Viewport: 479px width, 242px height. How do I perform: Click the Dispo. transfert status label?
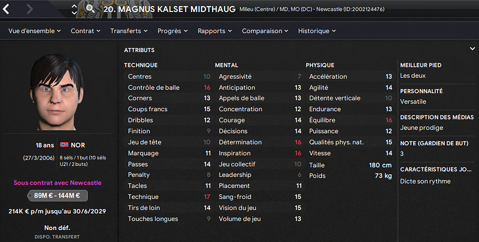pos(58,237)
